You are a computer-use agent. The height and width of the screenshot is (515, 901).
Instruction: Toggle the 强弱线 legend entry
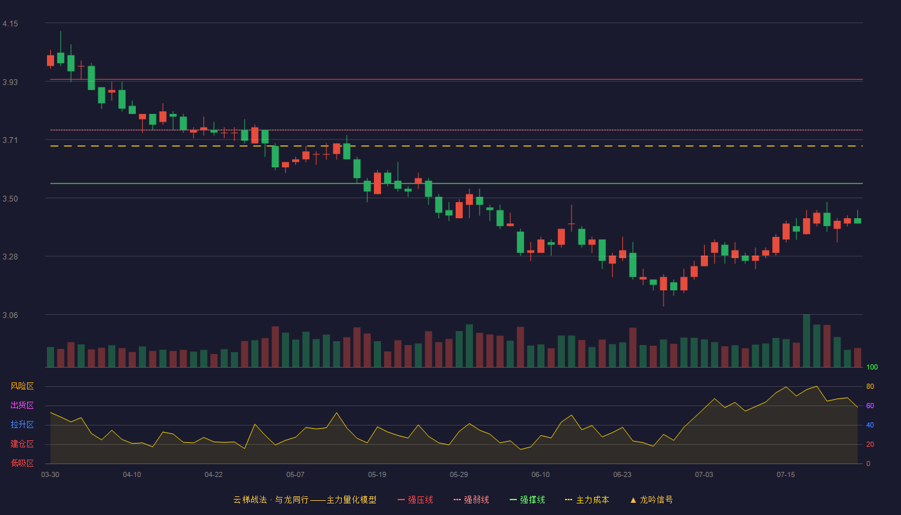471,500
